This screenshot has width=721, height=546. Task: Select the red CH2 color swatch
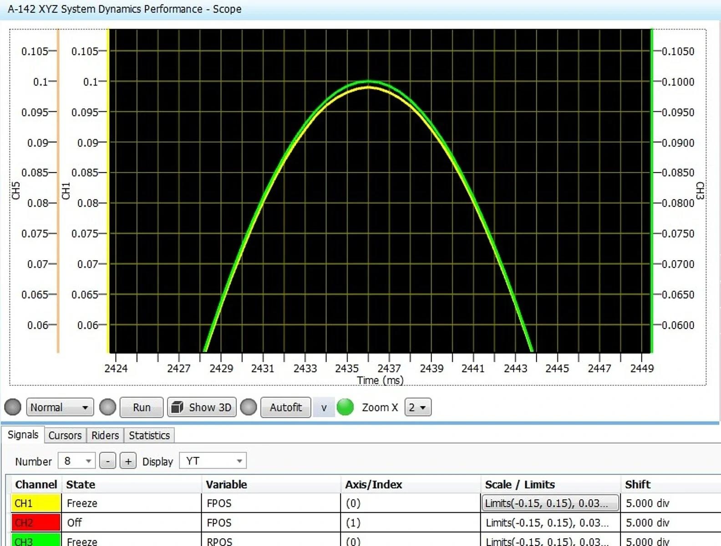click(36, 522)
